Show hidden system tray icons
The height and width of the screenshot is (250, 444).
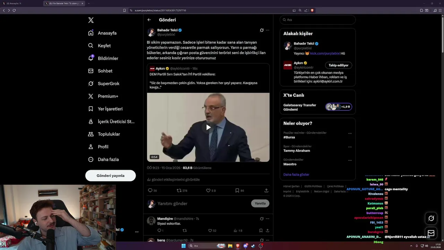pos(411,246)
